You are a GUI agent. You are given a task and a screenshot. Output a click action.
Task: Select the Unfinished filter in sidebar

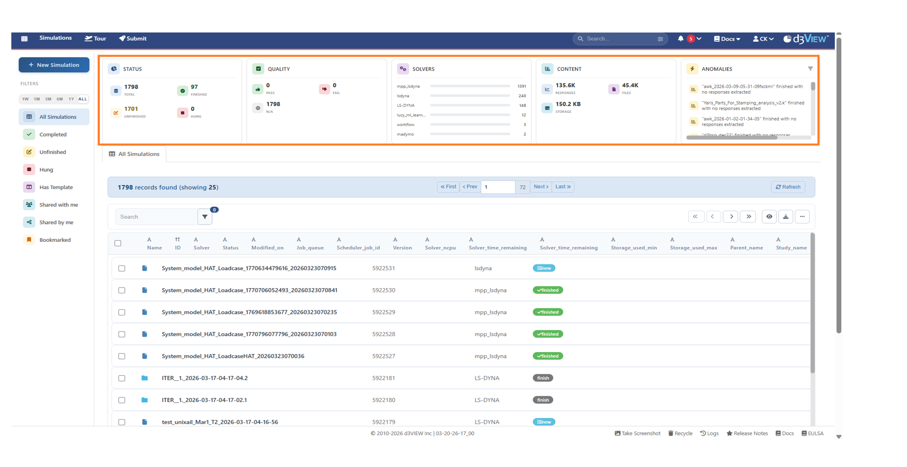[53, 152]
